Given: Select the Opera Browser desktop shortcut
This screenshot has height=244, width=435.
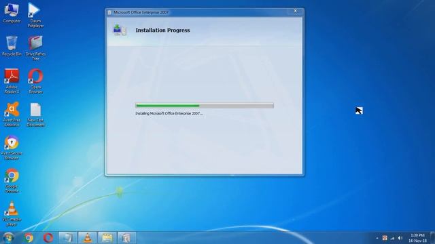Looking at the screenshot, I should [35, 81].
